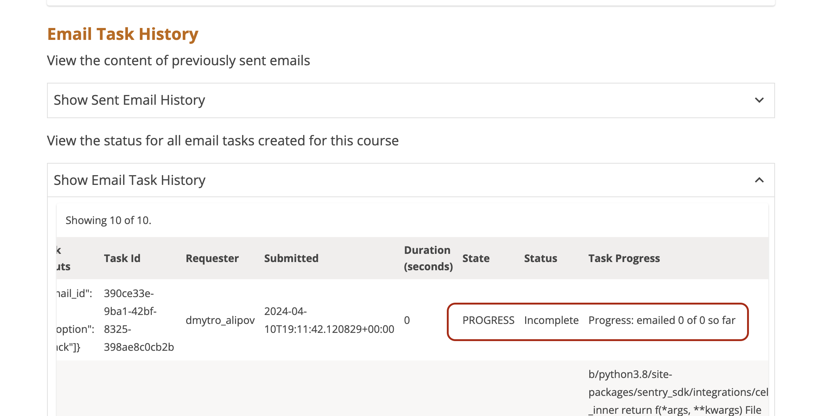Image resolution: width=828 pixels, height=416 pixels.
Task: Collapse the Show Email Task History panel
Action: click(129, 180)
